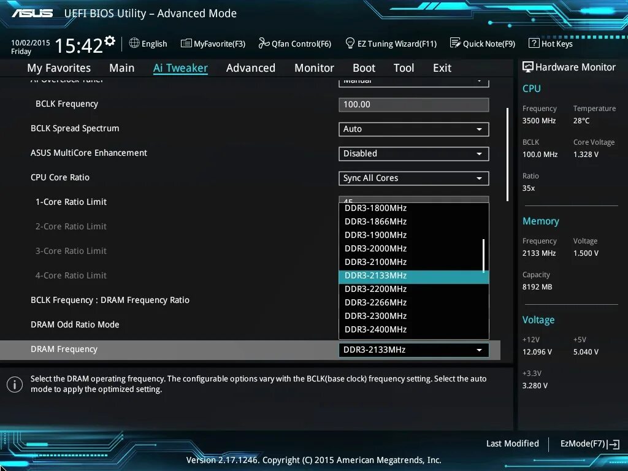Choose DDR3-2300MHz from the list
Screen dimensions: 628x471
(414, 316)
